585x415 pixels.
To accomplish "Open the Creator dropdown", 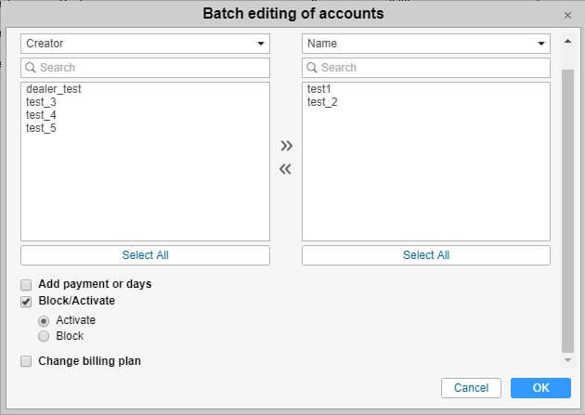I will 145,44.
